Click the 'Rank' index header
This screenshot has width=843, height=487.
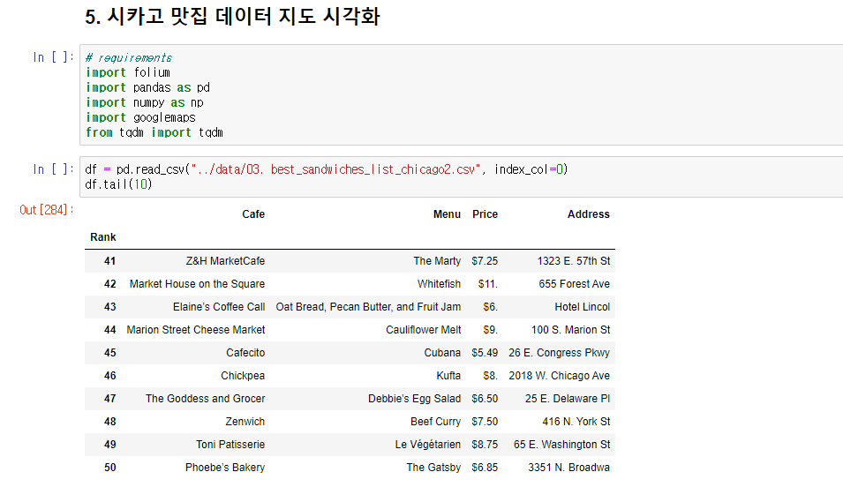click(x=102, y=237)
